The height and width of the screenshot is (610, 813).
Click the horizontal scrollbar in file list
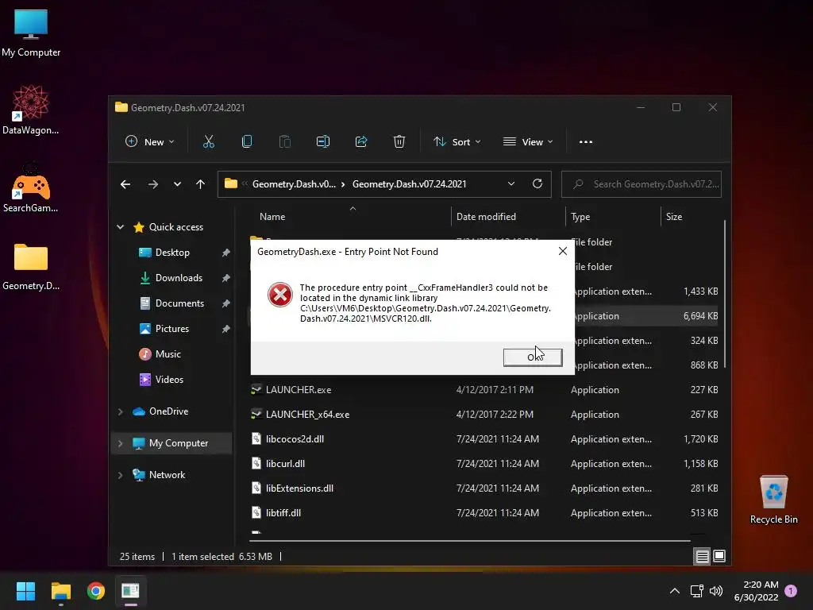(472, 540)
